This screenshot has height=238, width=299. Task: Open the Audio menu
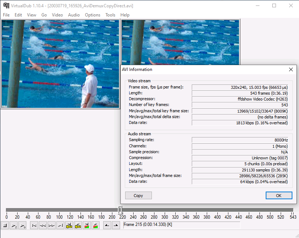point(74,15)
